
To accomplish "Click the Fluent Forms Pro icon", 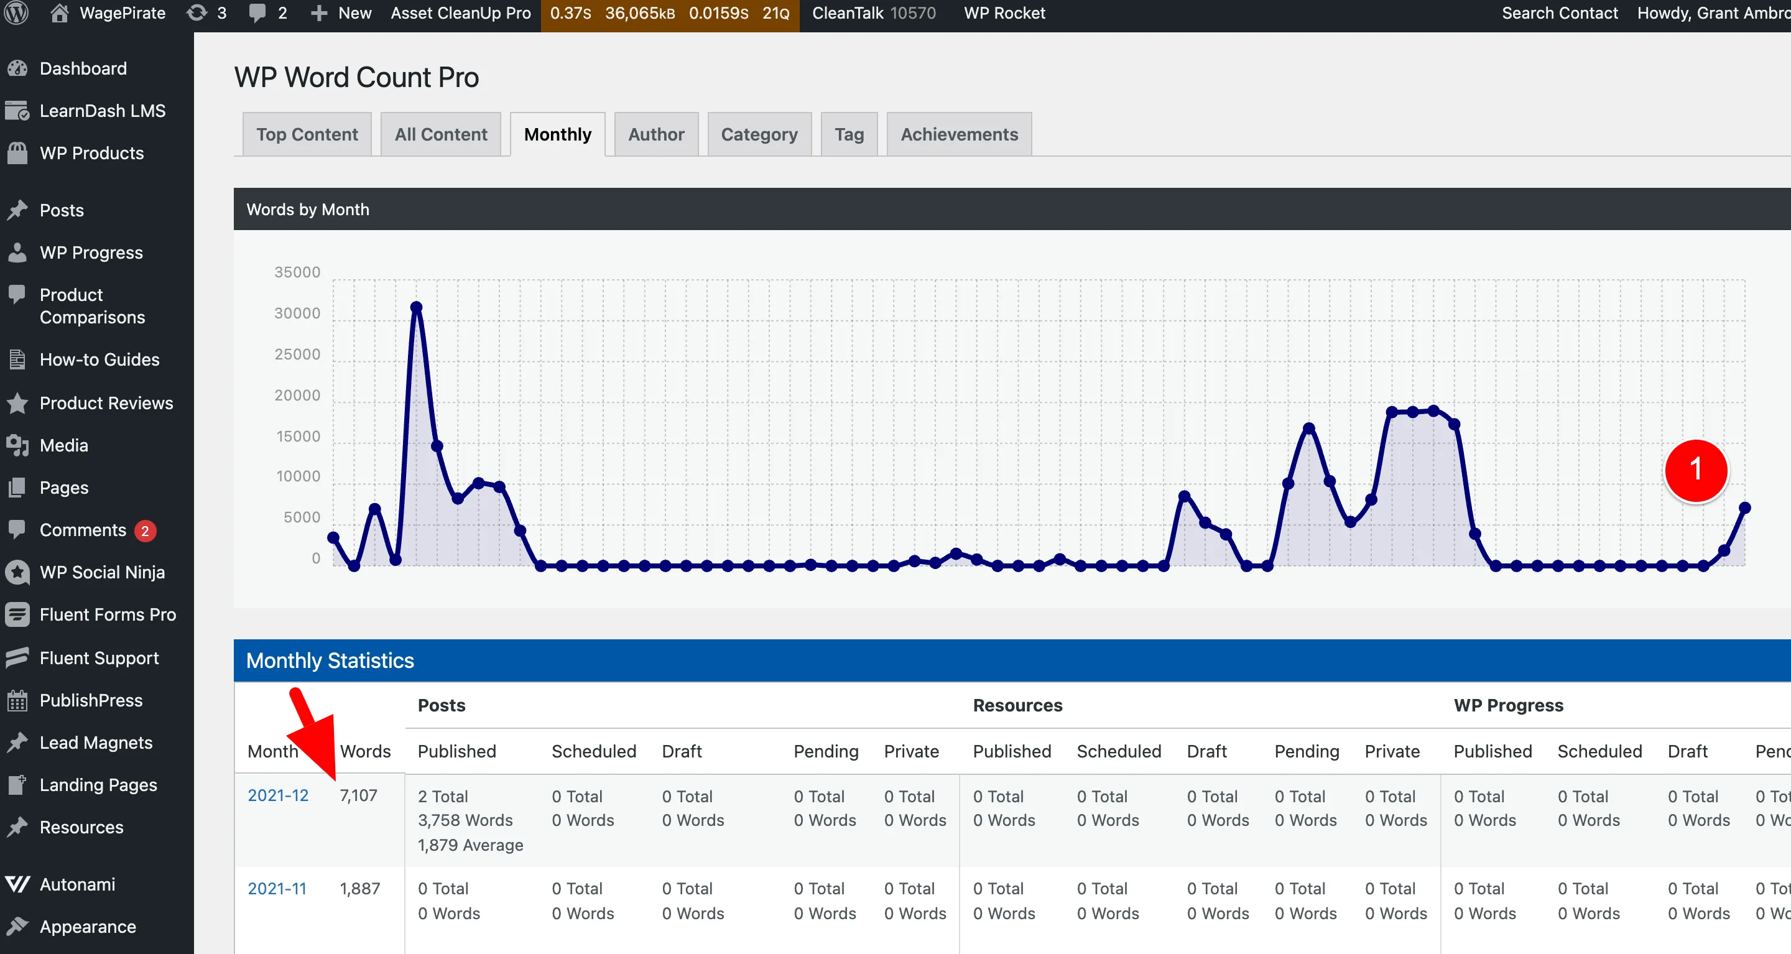I will [17, 614].
